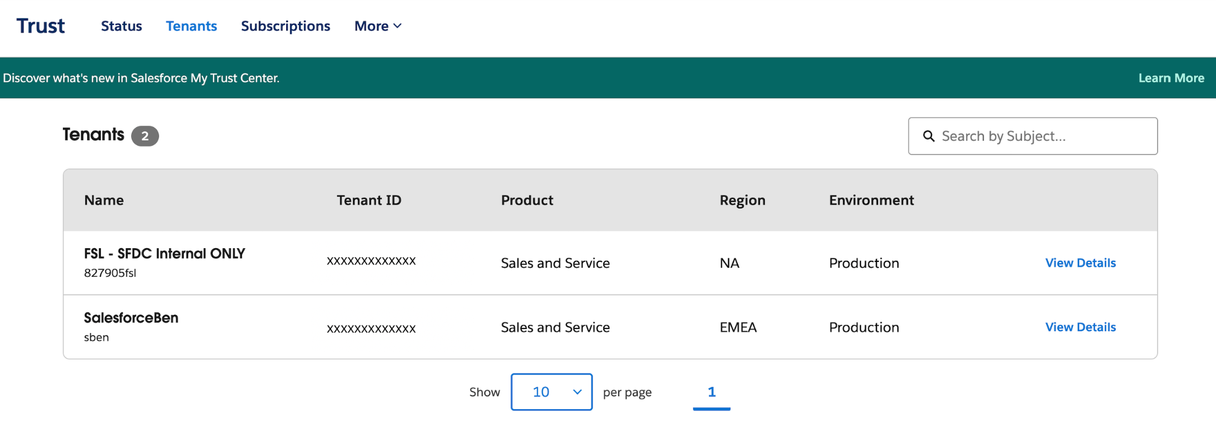Open the Status page

[x=121, y=26]
